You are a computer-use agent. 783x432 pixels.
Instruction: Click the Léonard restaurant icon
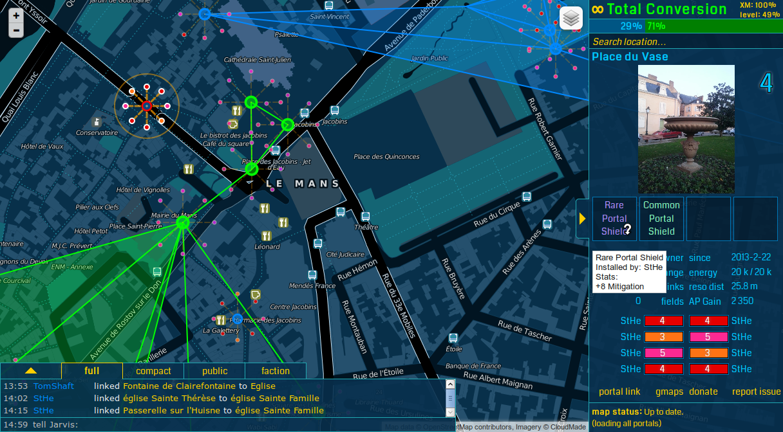click(x=265, y=236)
